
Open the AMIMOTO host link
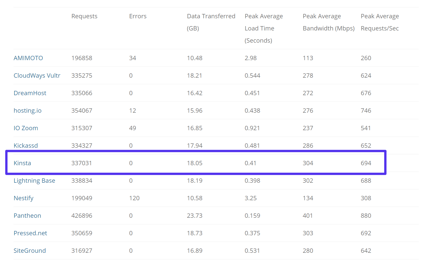click(x=28, y=58)
